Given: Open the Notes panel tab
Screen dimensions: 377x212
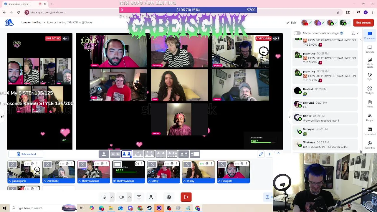Looking at the screenshot, I should click(370, 104).
